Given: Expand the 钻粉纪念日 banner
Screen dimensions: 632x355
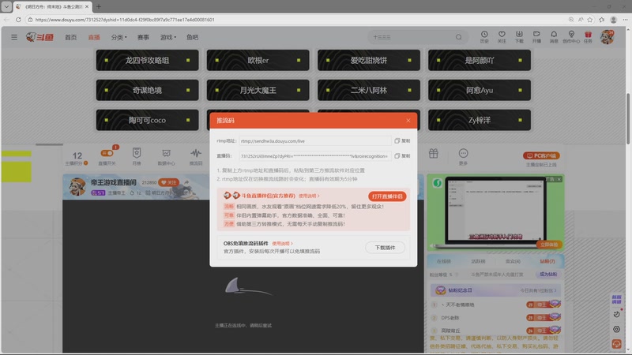Looking at the screenshot, I should click(x=496, y=290).
